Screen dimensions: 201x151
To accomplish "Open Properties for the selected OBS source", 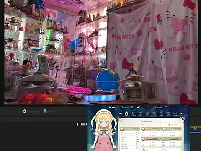I will click(x=31, y=112).
